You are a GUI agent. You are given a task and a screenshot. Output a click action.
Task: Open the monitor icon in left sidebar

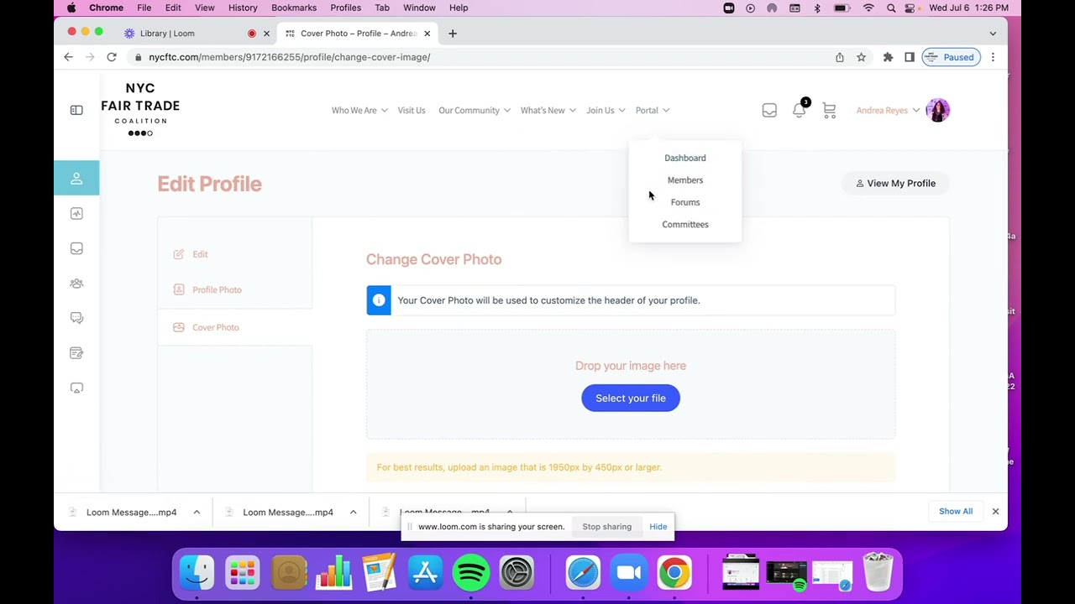click(x=76, y=388)
